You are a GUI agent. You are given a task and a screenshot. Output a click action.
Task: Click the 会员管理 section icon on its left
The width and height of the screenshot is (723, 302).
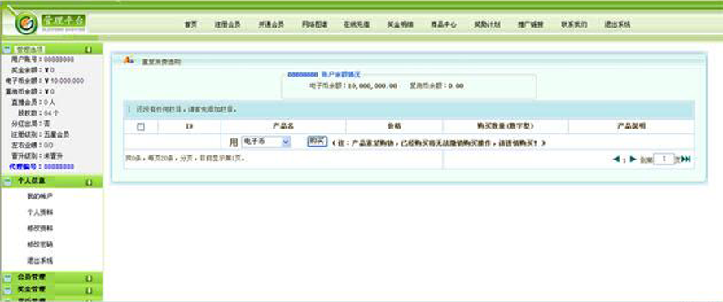7,278
